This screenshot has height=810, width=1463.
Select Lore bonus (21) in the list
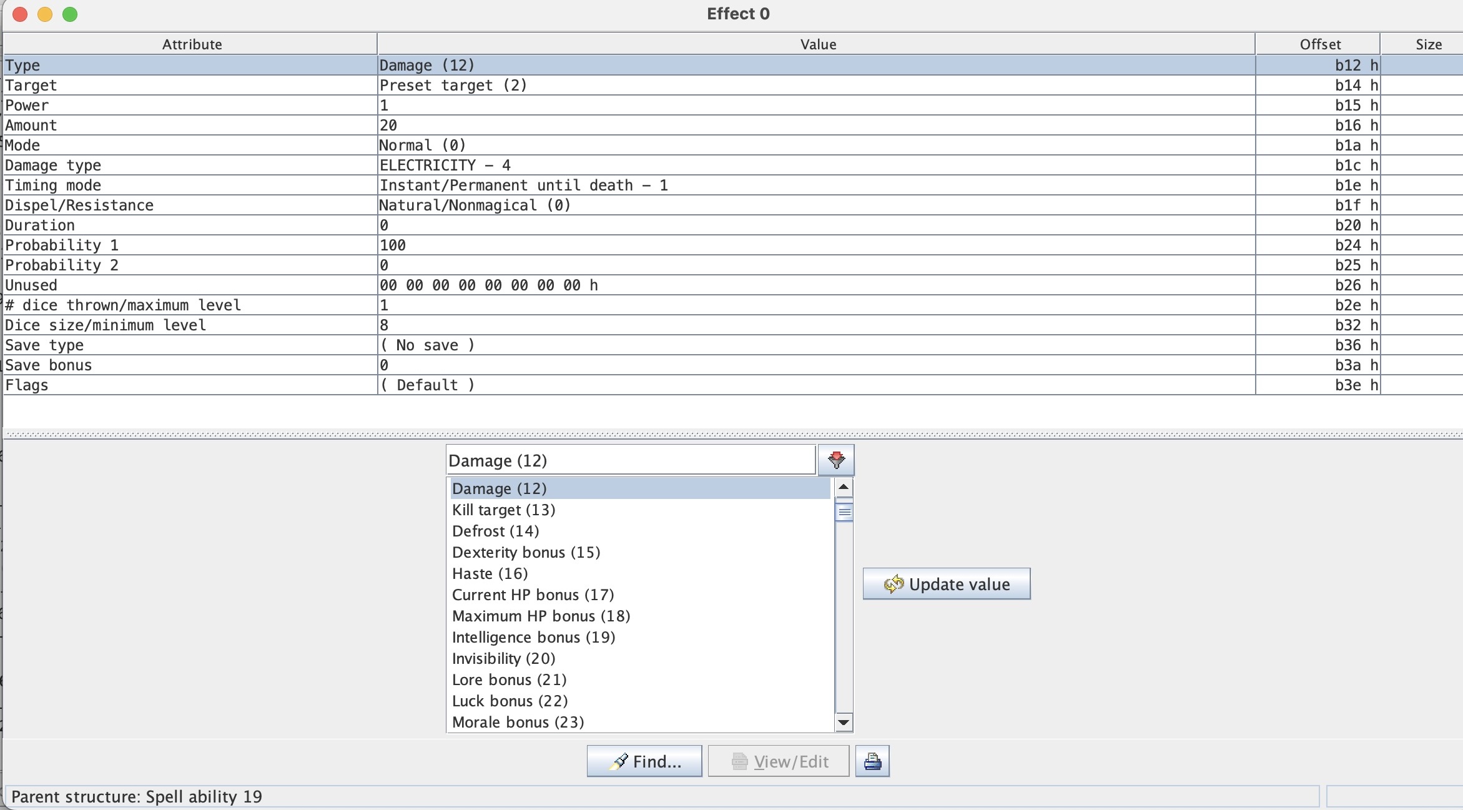click(641, 679)
